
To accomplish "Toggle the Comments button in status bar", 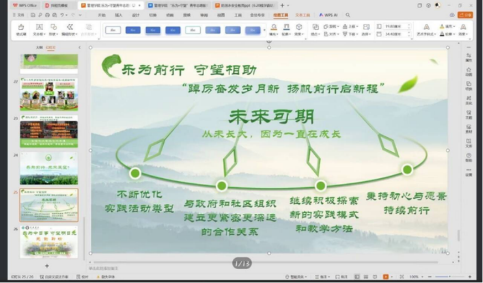I will (341, 276).
